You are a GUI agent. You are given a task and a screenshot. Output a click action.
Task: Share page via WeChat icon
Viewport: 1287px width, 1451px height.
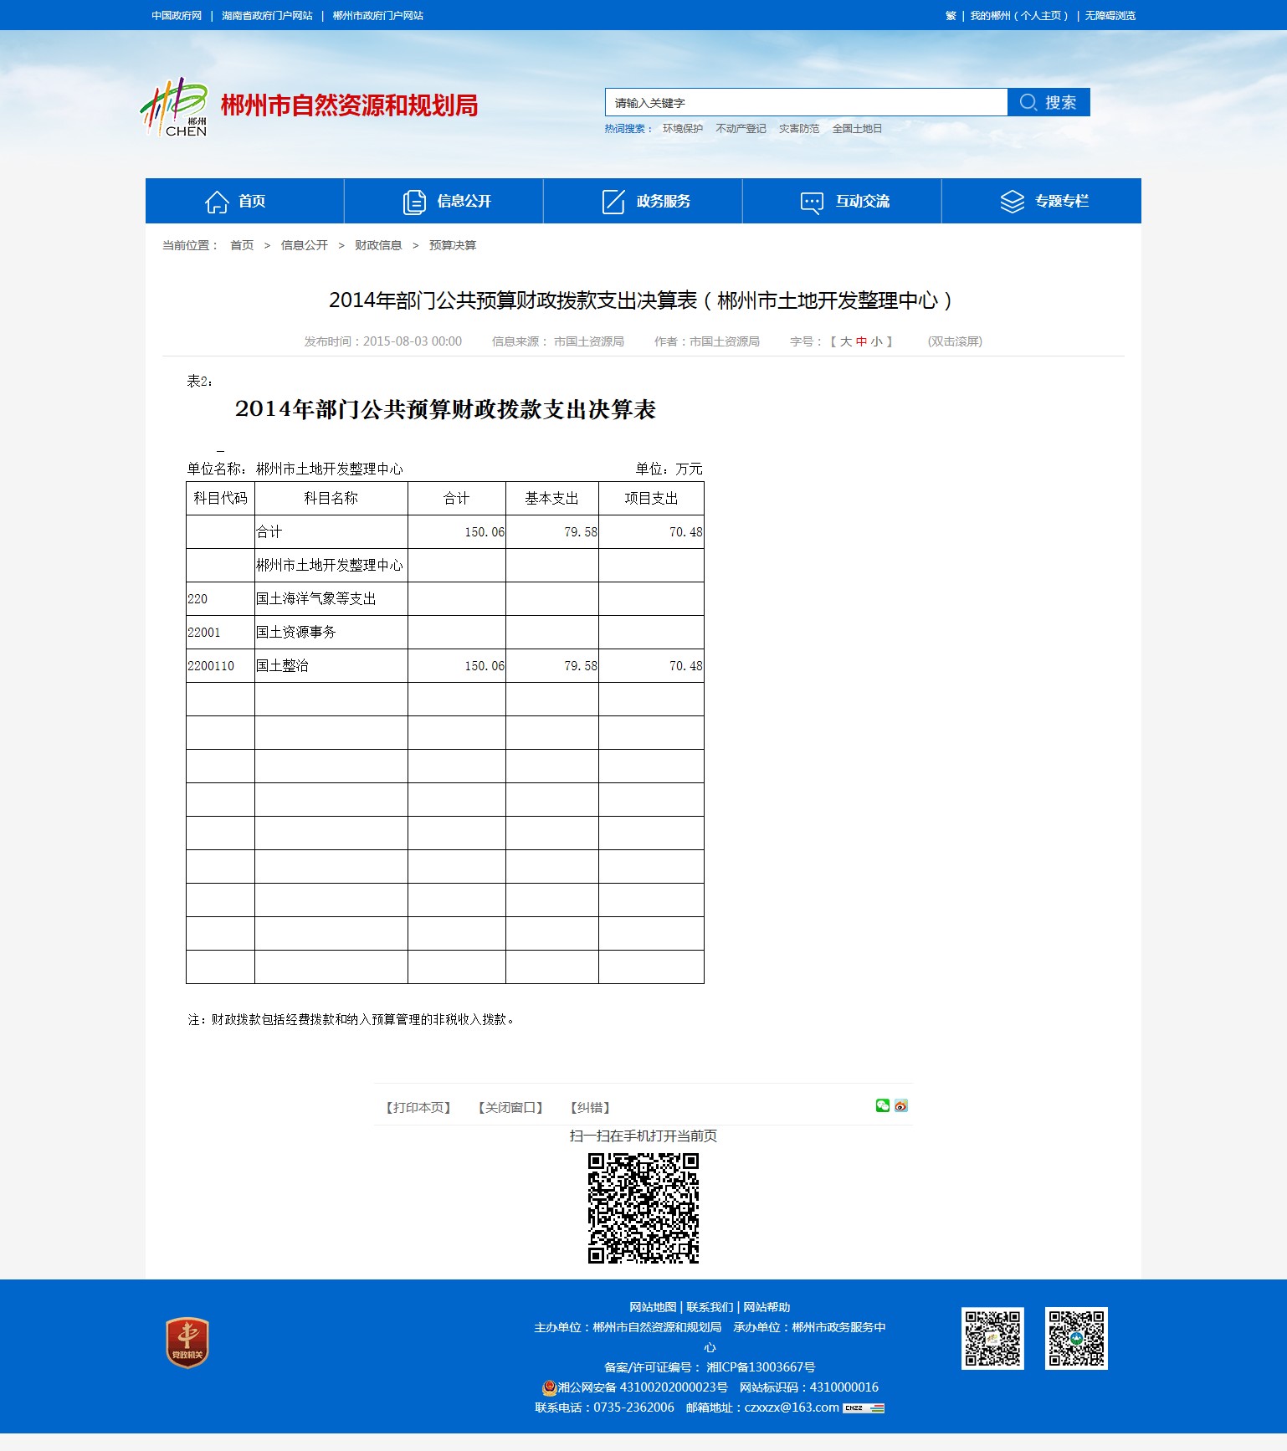(883, 1105)
